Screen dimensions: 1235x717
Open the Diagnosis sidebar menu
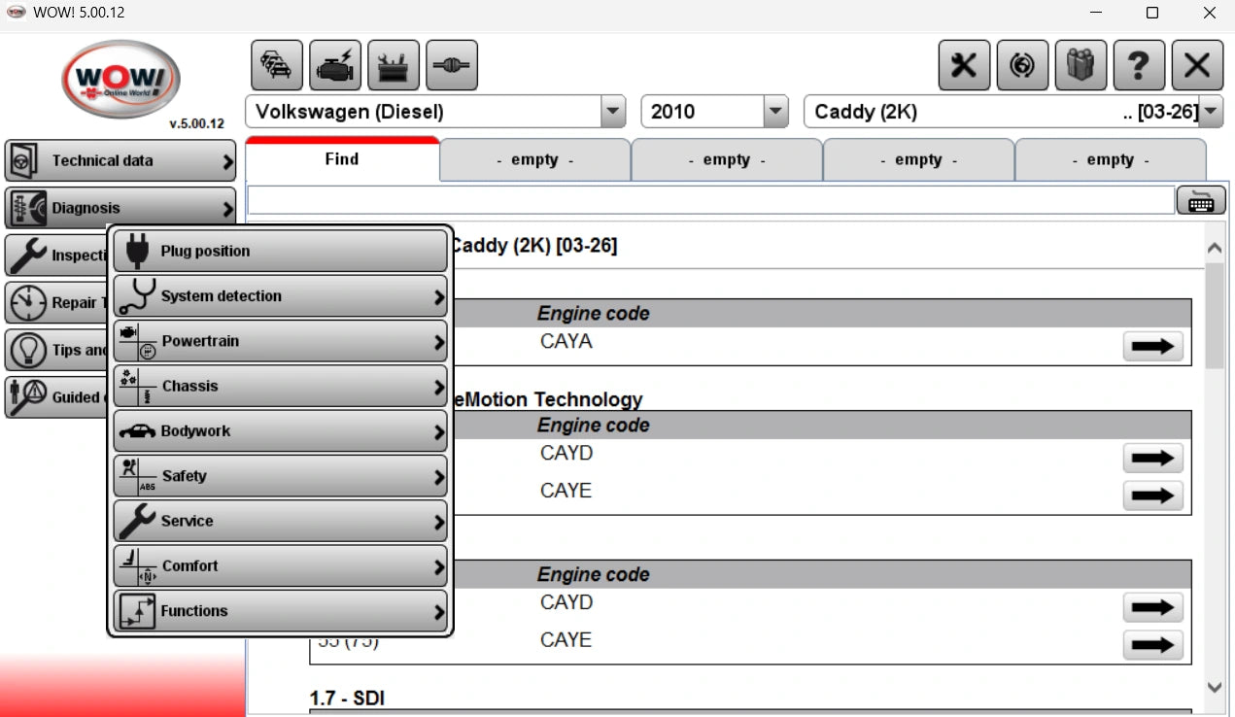coord(120,208)
